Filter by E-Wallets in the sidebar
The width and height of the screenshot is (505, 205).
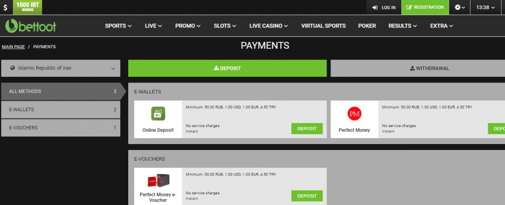coord(61,110)
